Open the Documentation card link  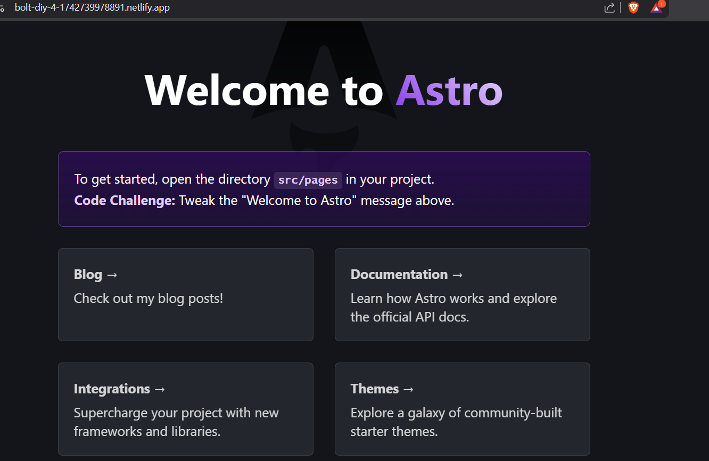pyautogui.click(x=462, y=294)
